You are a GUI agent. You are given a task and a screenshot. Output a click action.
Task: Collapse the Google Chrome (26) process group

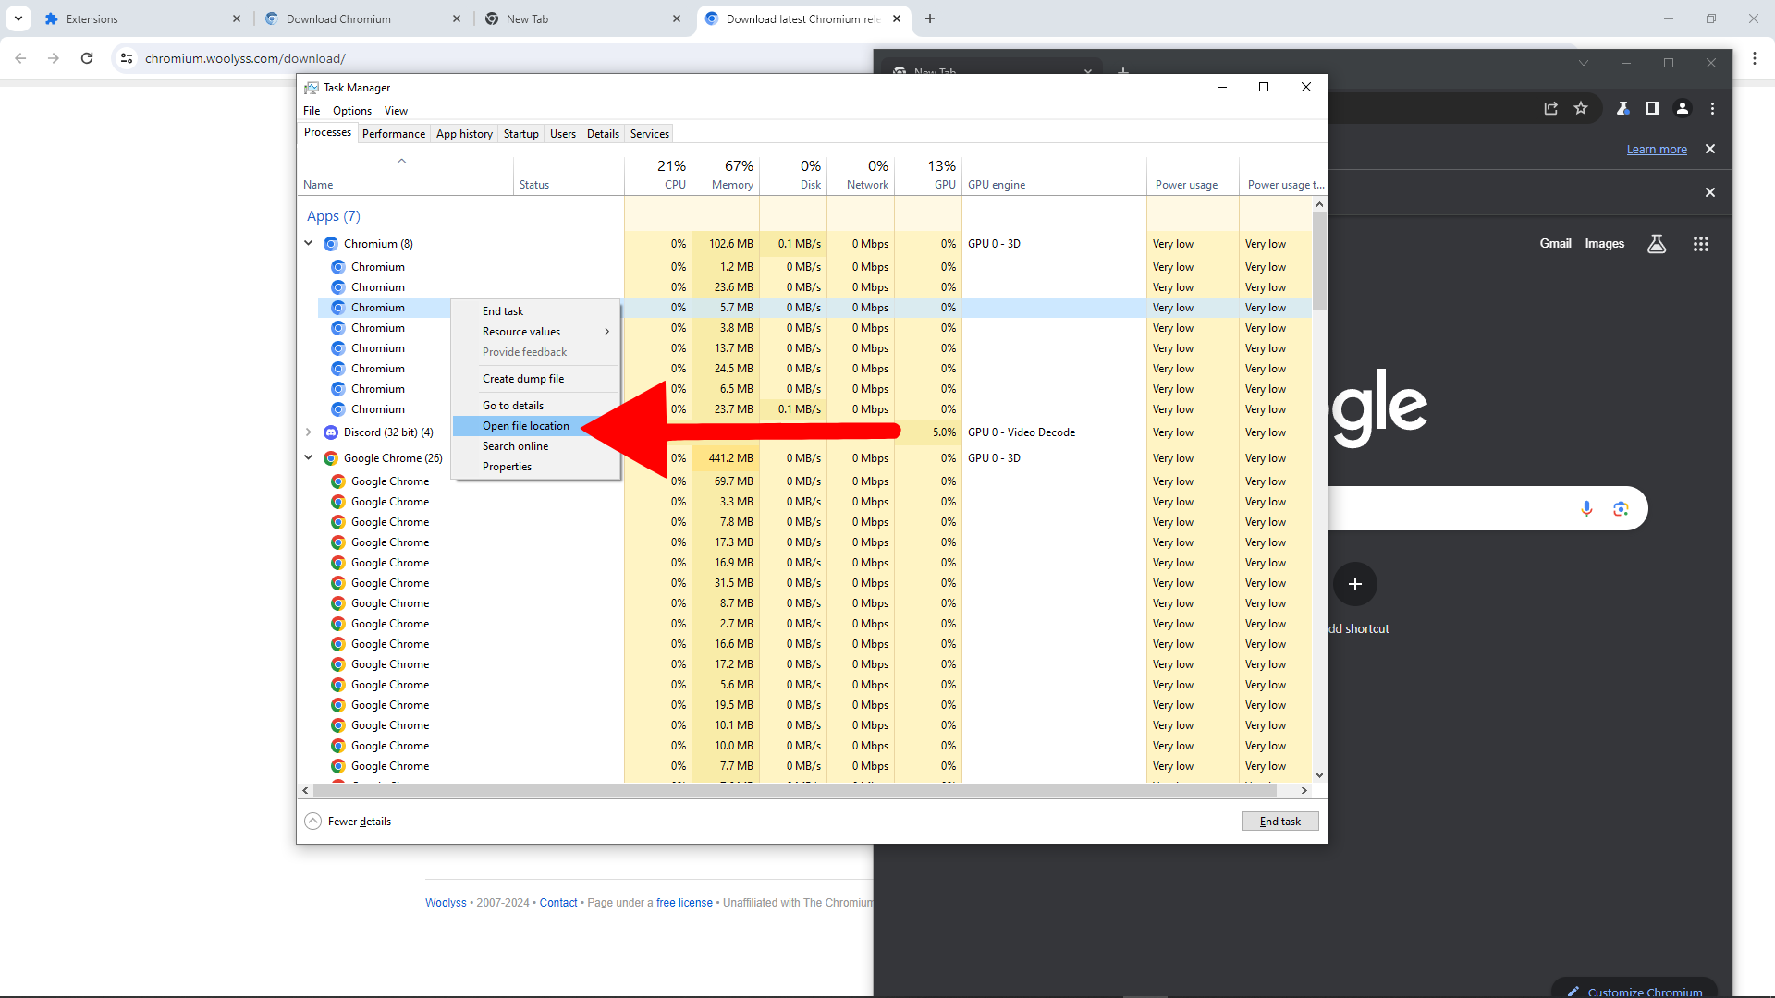click(309, 457)
